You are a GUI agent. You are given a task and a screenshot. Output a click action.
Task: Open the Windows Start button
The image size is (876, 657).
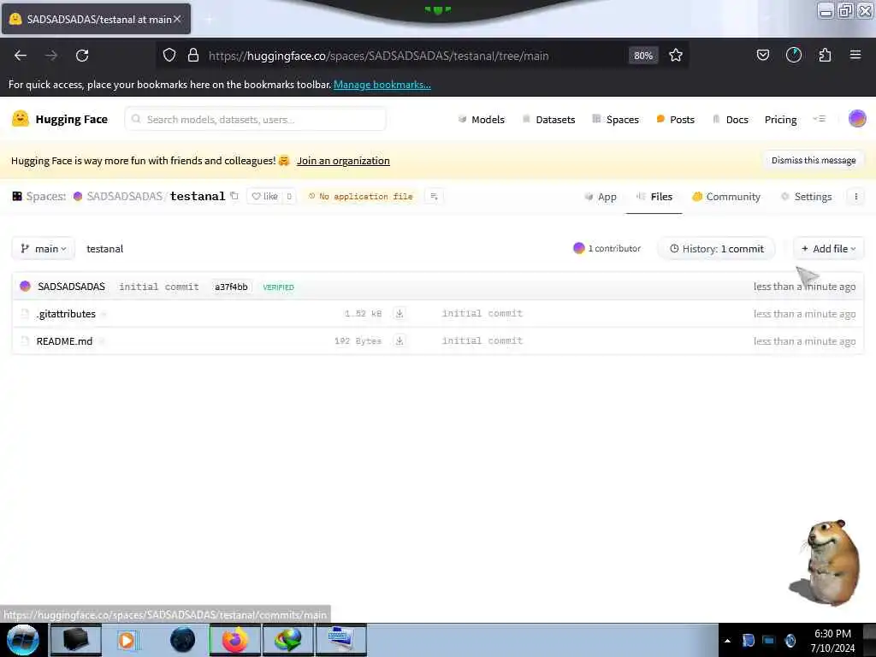22,640
